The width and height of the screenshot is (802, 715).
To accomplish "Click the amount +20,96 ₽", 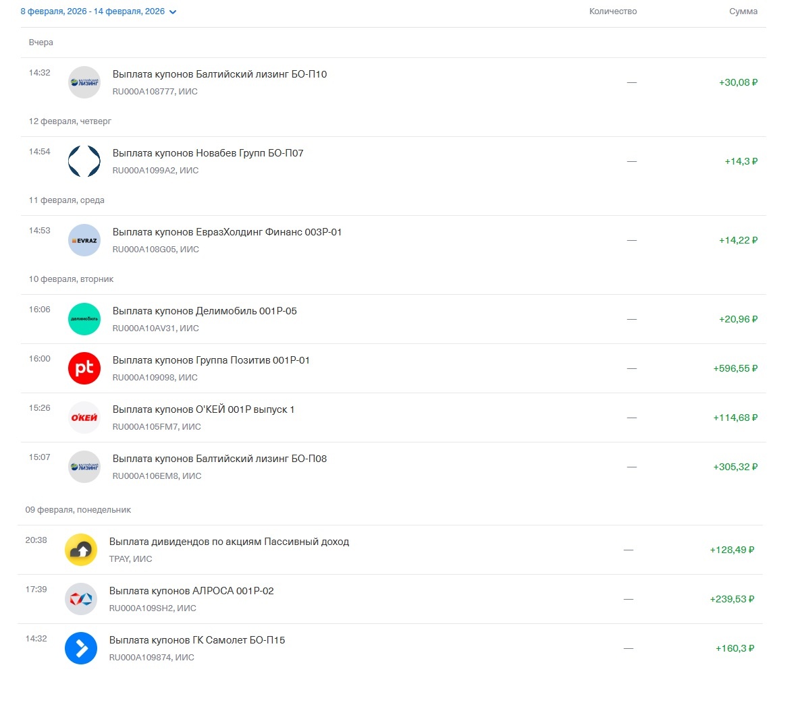I will coord(738,319).
